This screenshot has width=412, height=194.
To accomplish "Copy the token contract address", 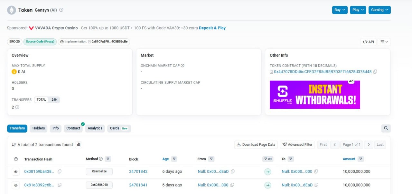I will point(375,72).
